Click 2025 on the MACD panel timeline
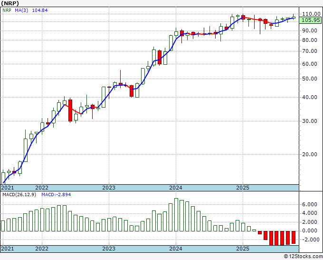Image resolution: width=323 pixels, height=260 pixels. (243, 249)
